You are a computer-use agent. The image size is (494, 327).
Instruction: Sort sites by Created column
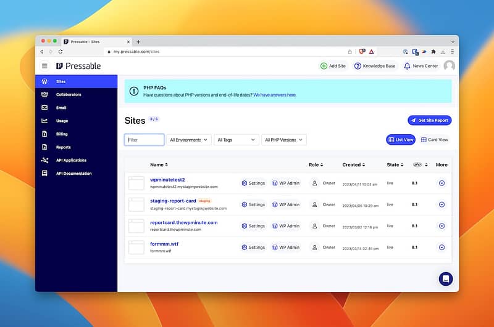click(x=353, y=164)
